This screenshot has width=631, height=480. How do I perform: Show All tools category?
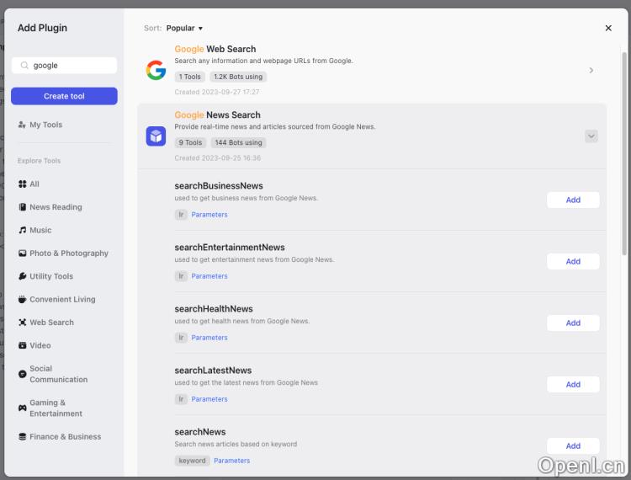tap(34, 184)
